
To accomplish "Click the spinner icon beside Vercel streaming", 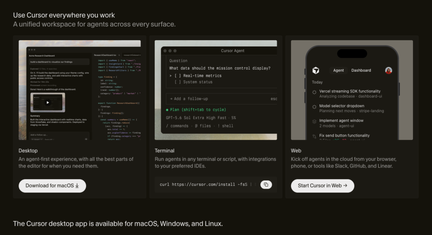I will point(314,92).
